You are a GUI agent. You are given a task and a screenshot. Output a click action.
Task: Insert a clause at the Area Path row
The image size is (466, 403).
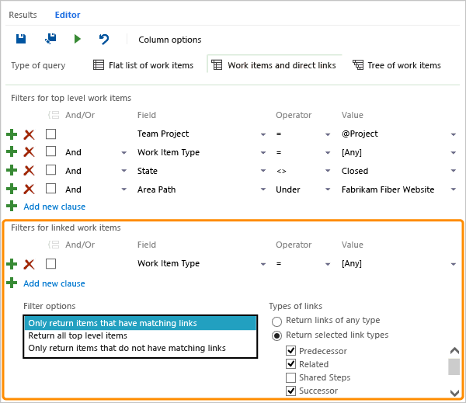tap(12, 189)
